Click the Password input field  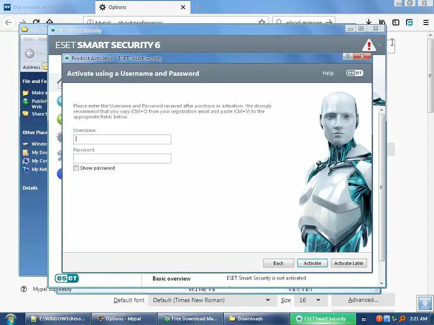pos(122,158)
